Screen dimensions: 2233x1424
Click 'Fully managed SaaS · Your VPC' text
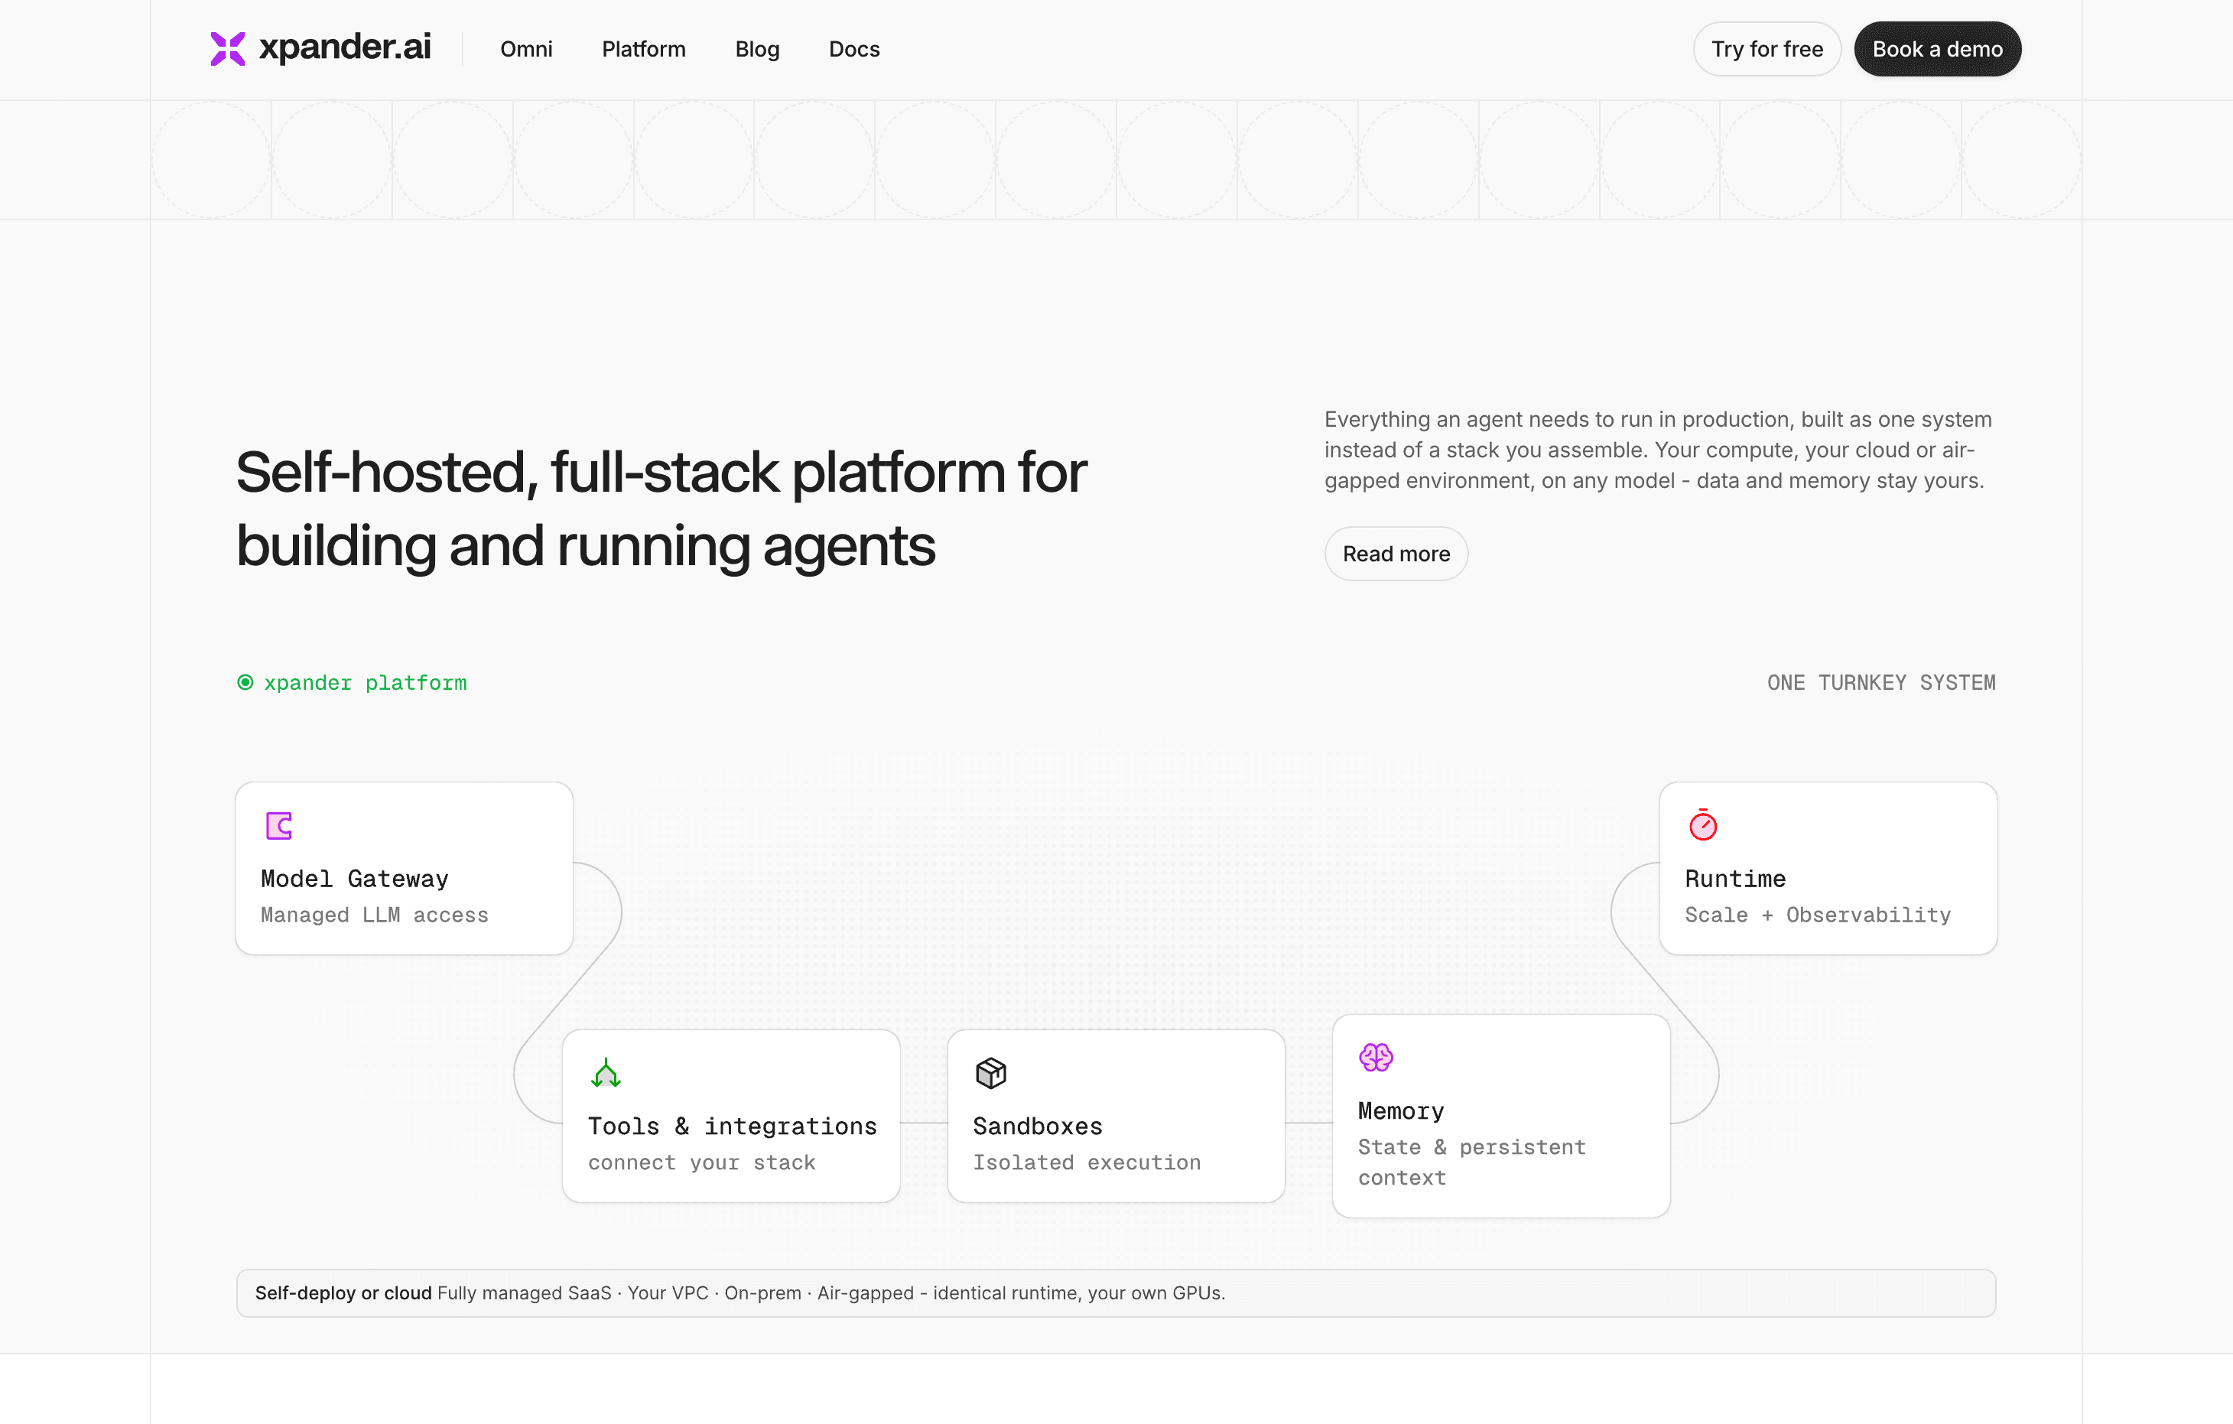click(x=572, y=1292)
